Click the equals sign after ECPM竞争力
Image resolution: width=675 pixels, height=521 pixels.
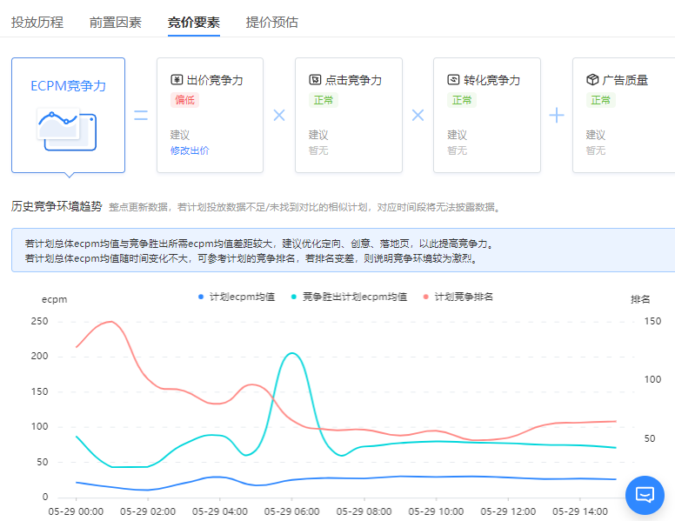click(x=141, y=115)
